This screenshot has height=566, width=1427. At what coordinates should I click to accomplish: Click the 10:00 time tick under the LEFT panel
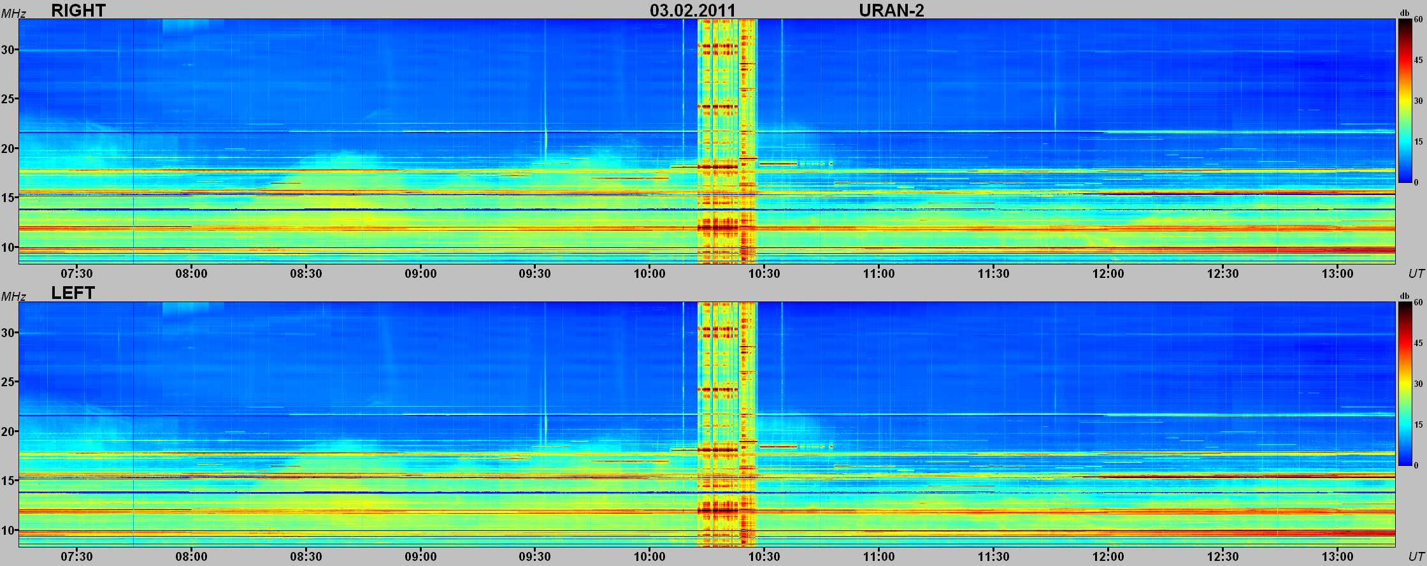[x=650, y=557]
